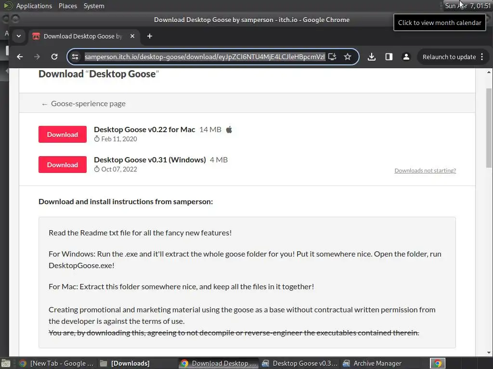Click the 14 MB file size text
Image resolution: width=493 pixels, height=369 pixels.
tap(210, 130)
